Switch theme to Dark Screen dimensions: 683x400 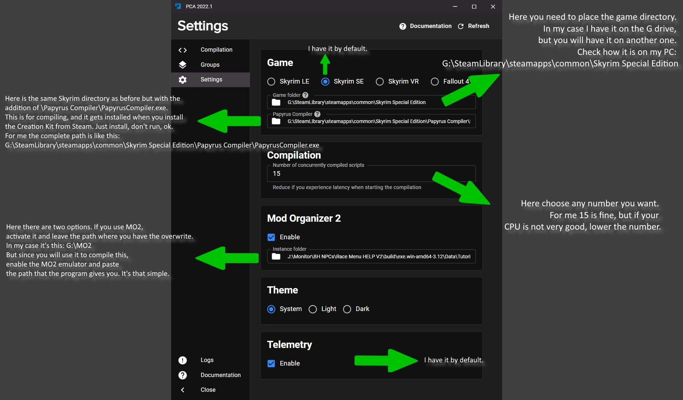(347, 309)
